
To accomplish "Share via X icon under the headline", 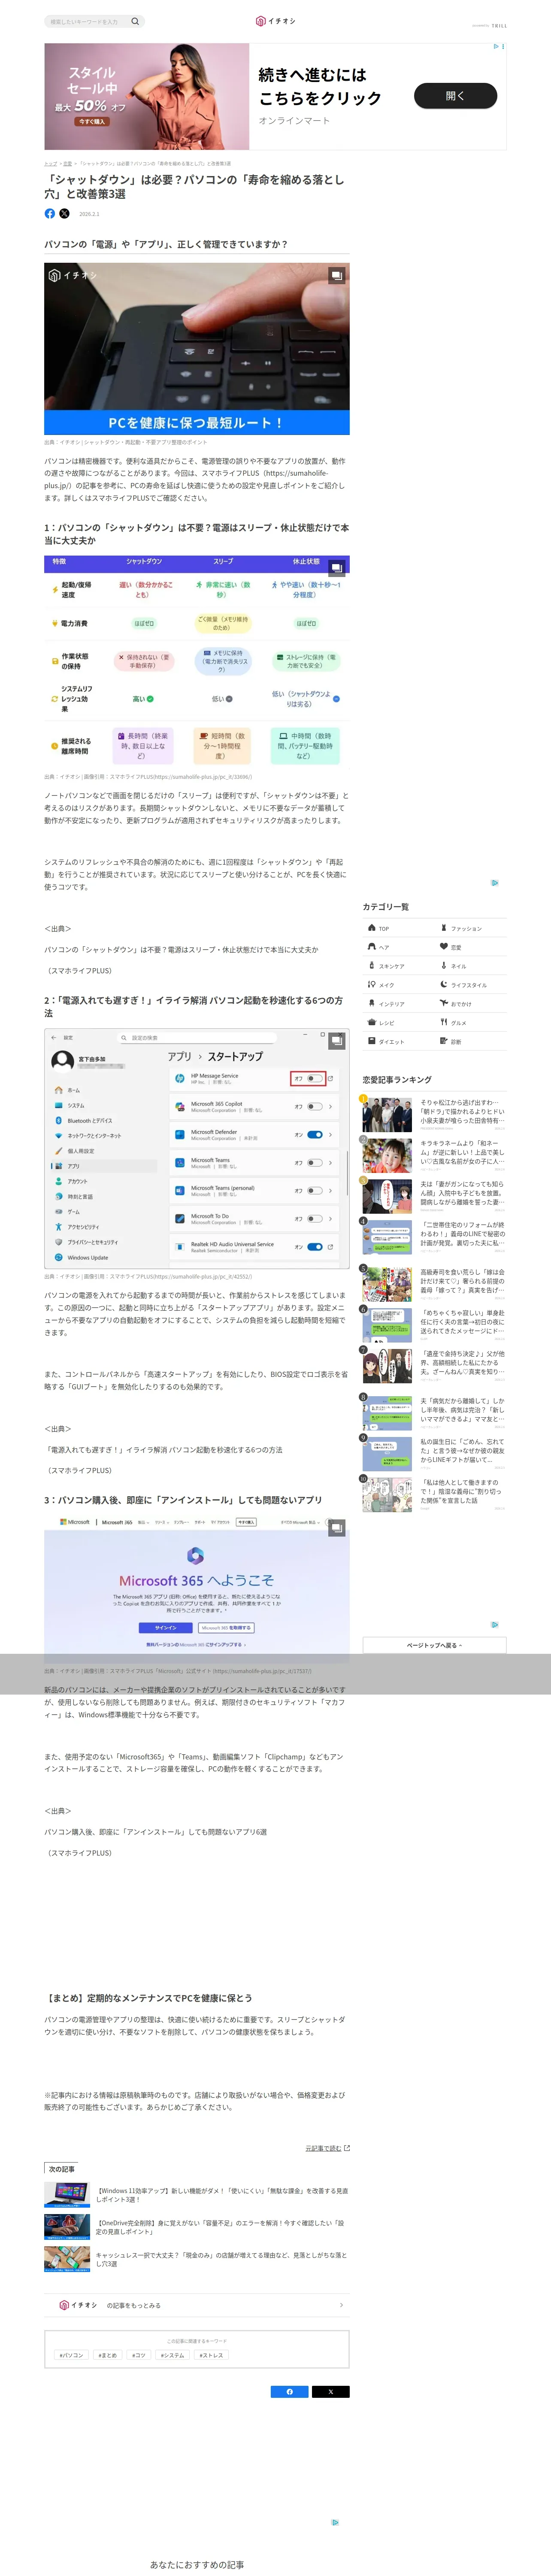I will click(64, 213).
